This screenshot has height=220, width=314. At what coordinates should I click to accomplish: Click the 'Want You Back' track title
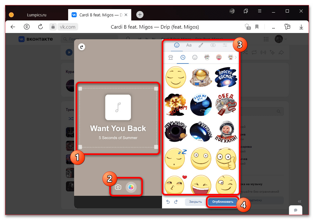tap(118, 129)
